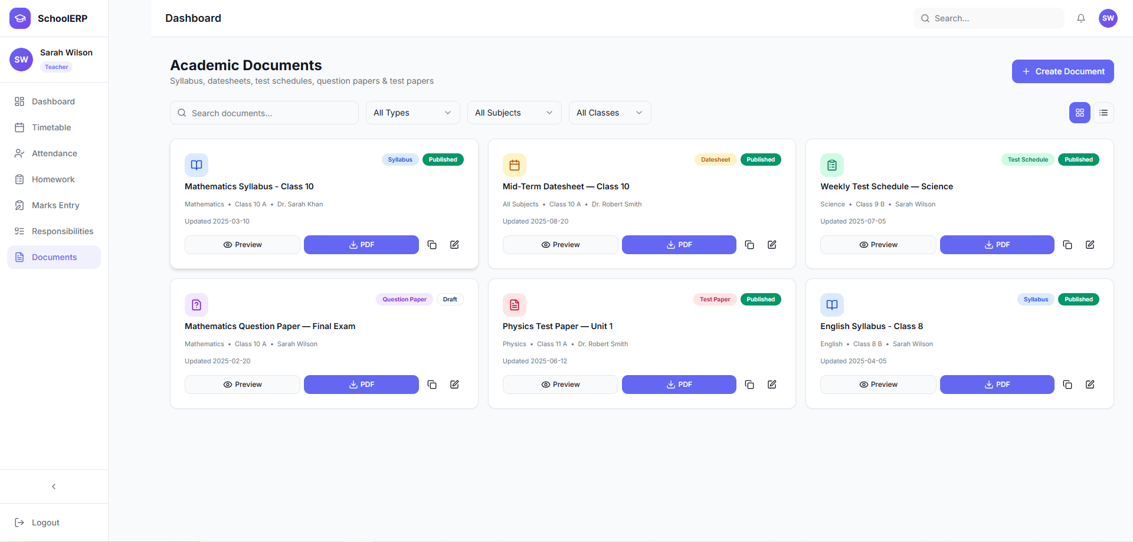This screenshot has width=1133, height=542.
Task: Click the top bar Search field
Action: [989, 18]
